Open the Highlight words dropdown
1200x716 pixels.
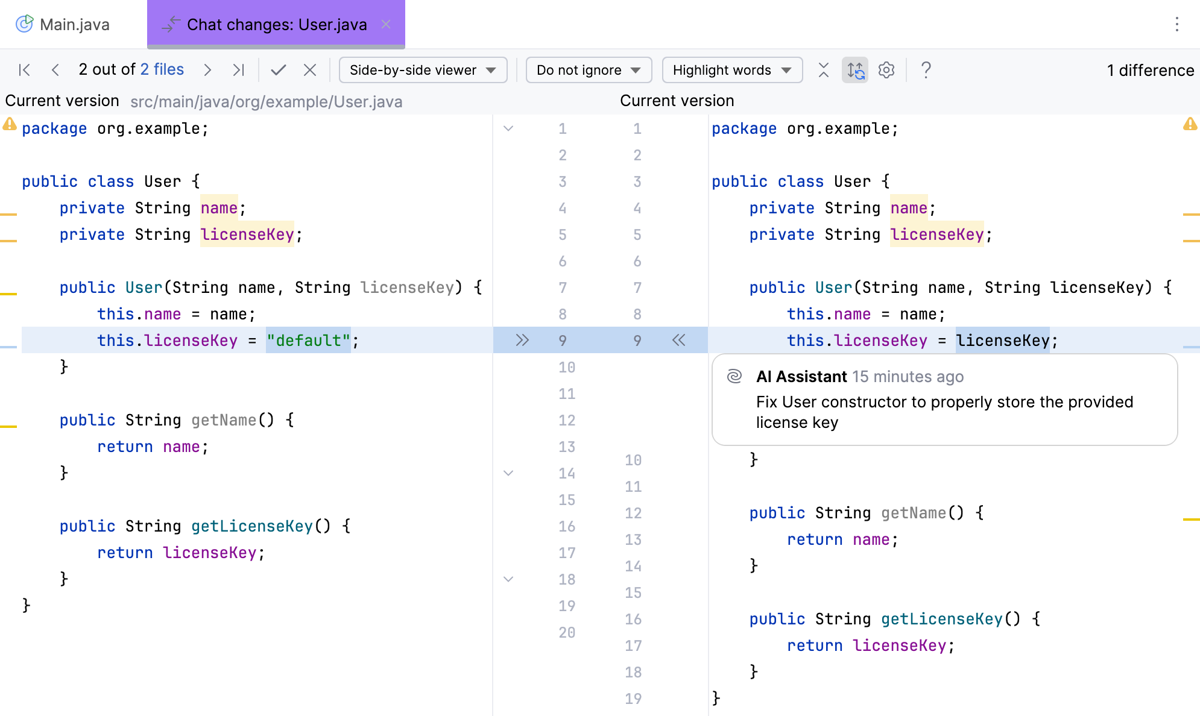(x=732, y=70)
